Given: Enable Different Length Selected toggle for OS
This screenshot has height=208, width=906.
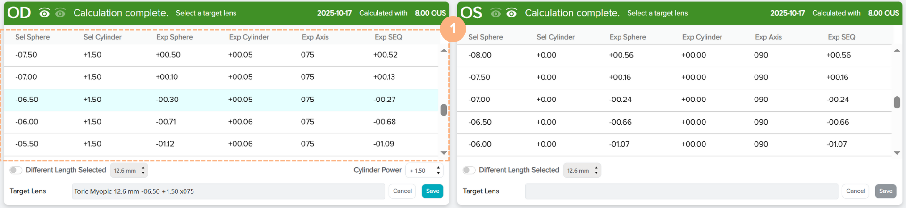Looking at the screenshot, I should pyautogui.click(x=469, y=170).
